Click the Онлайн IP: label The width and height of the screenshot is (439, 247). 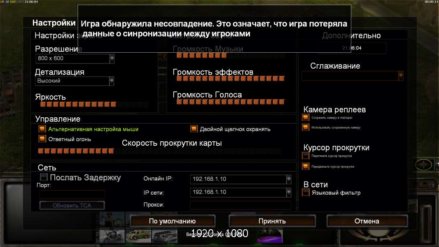[158, 179]
